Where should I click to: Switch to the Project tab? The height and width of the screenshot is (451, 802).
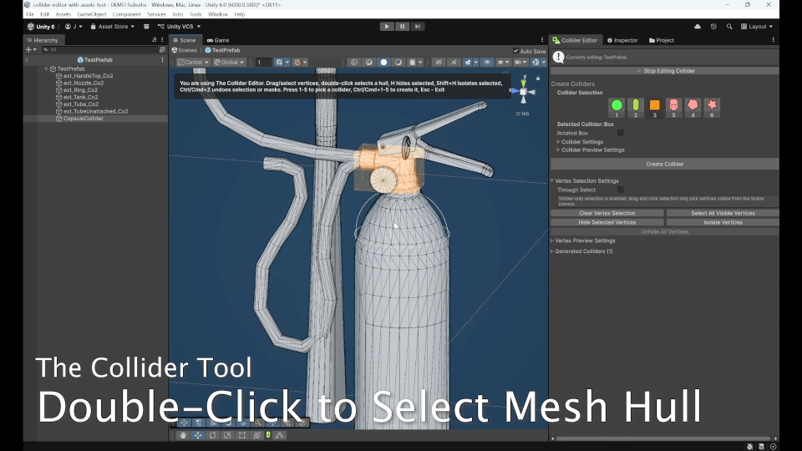point(662,40)
